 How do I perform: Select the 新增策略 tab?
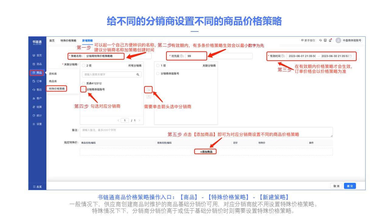88,41
